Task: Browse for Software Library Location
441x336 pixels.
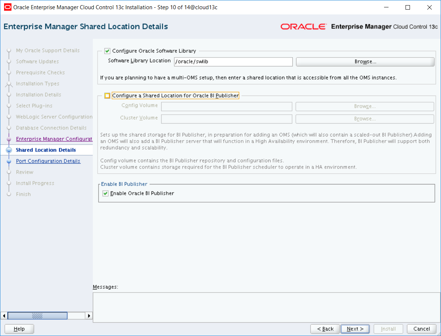Action: click(365, 62)
